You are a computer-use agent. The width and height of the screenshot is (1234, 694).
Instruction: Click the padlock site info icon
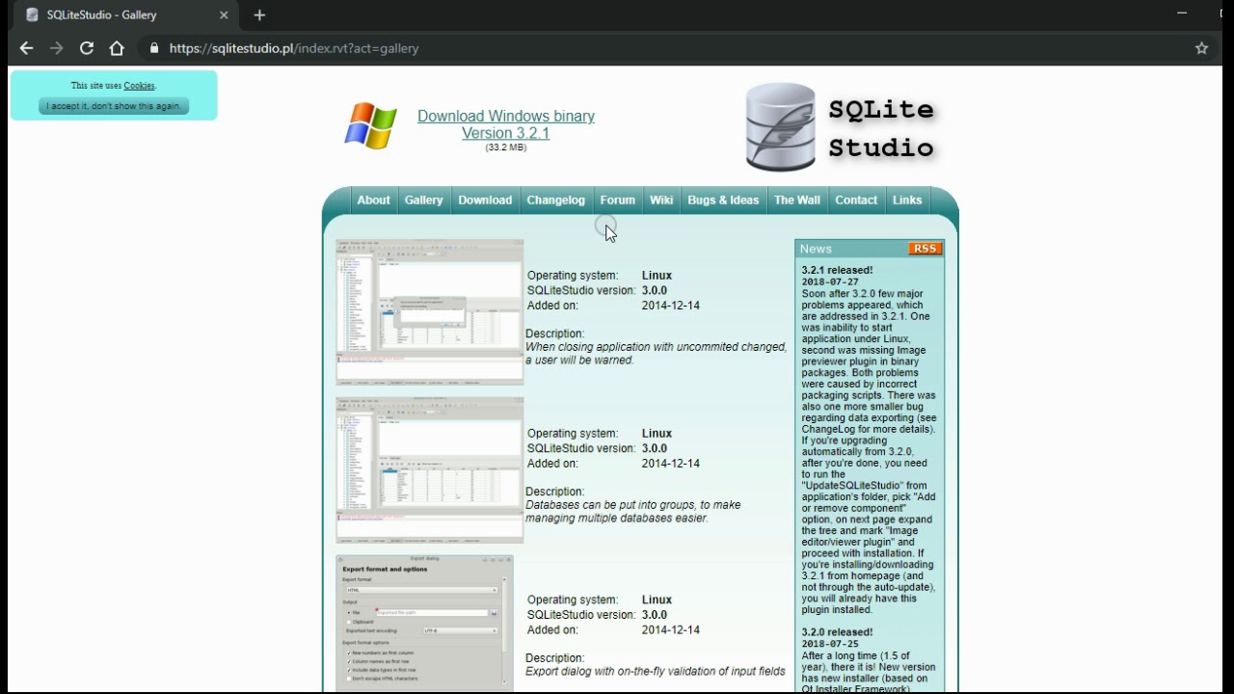(x=154, y=48)
